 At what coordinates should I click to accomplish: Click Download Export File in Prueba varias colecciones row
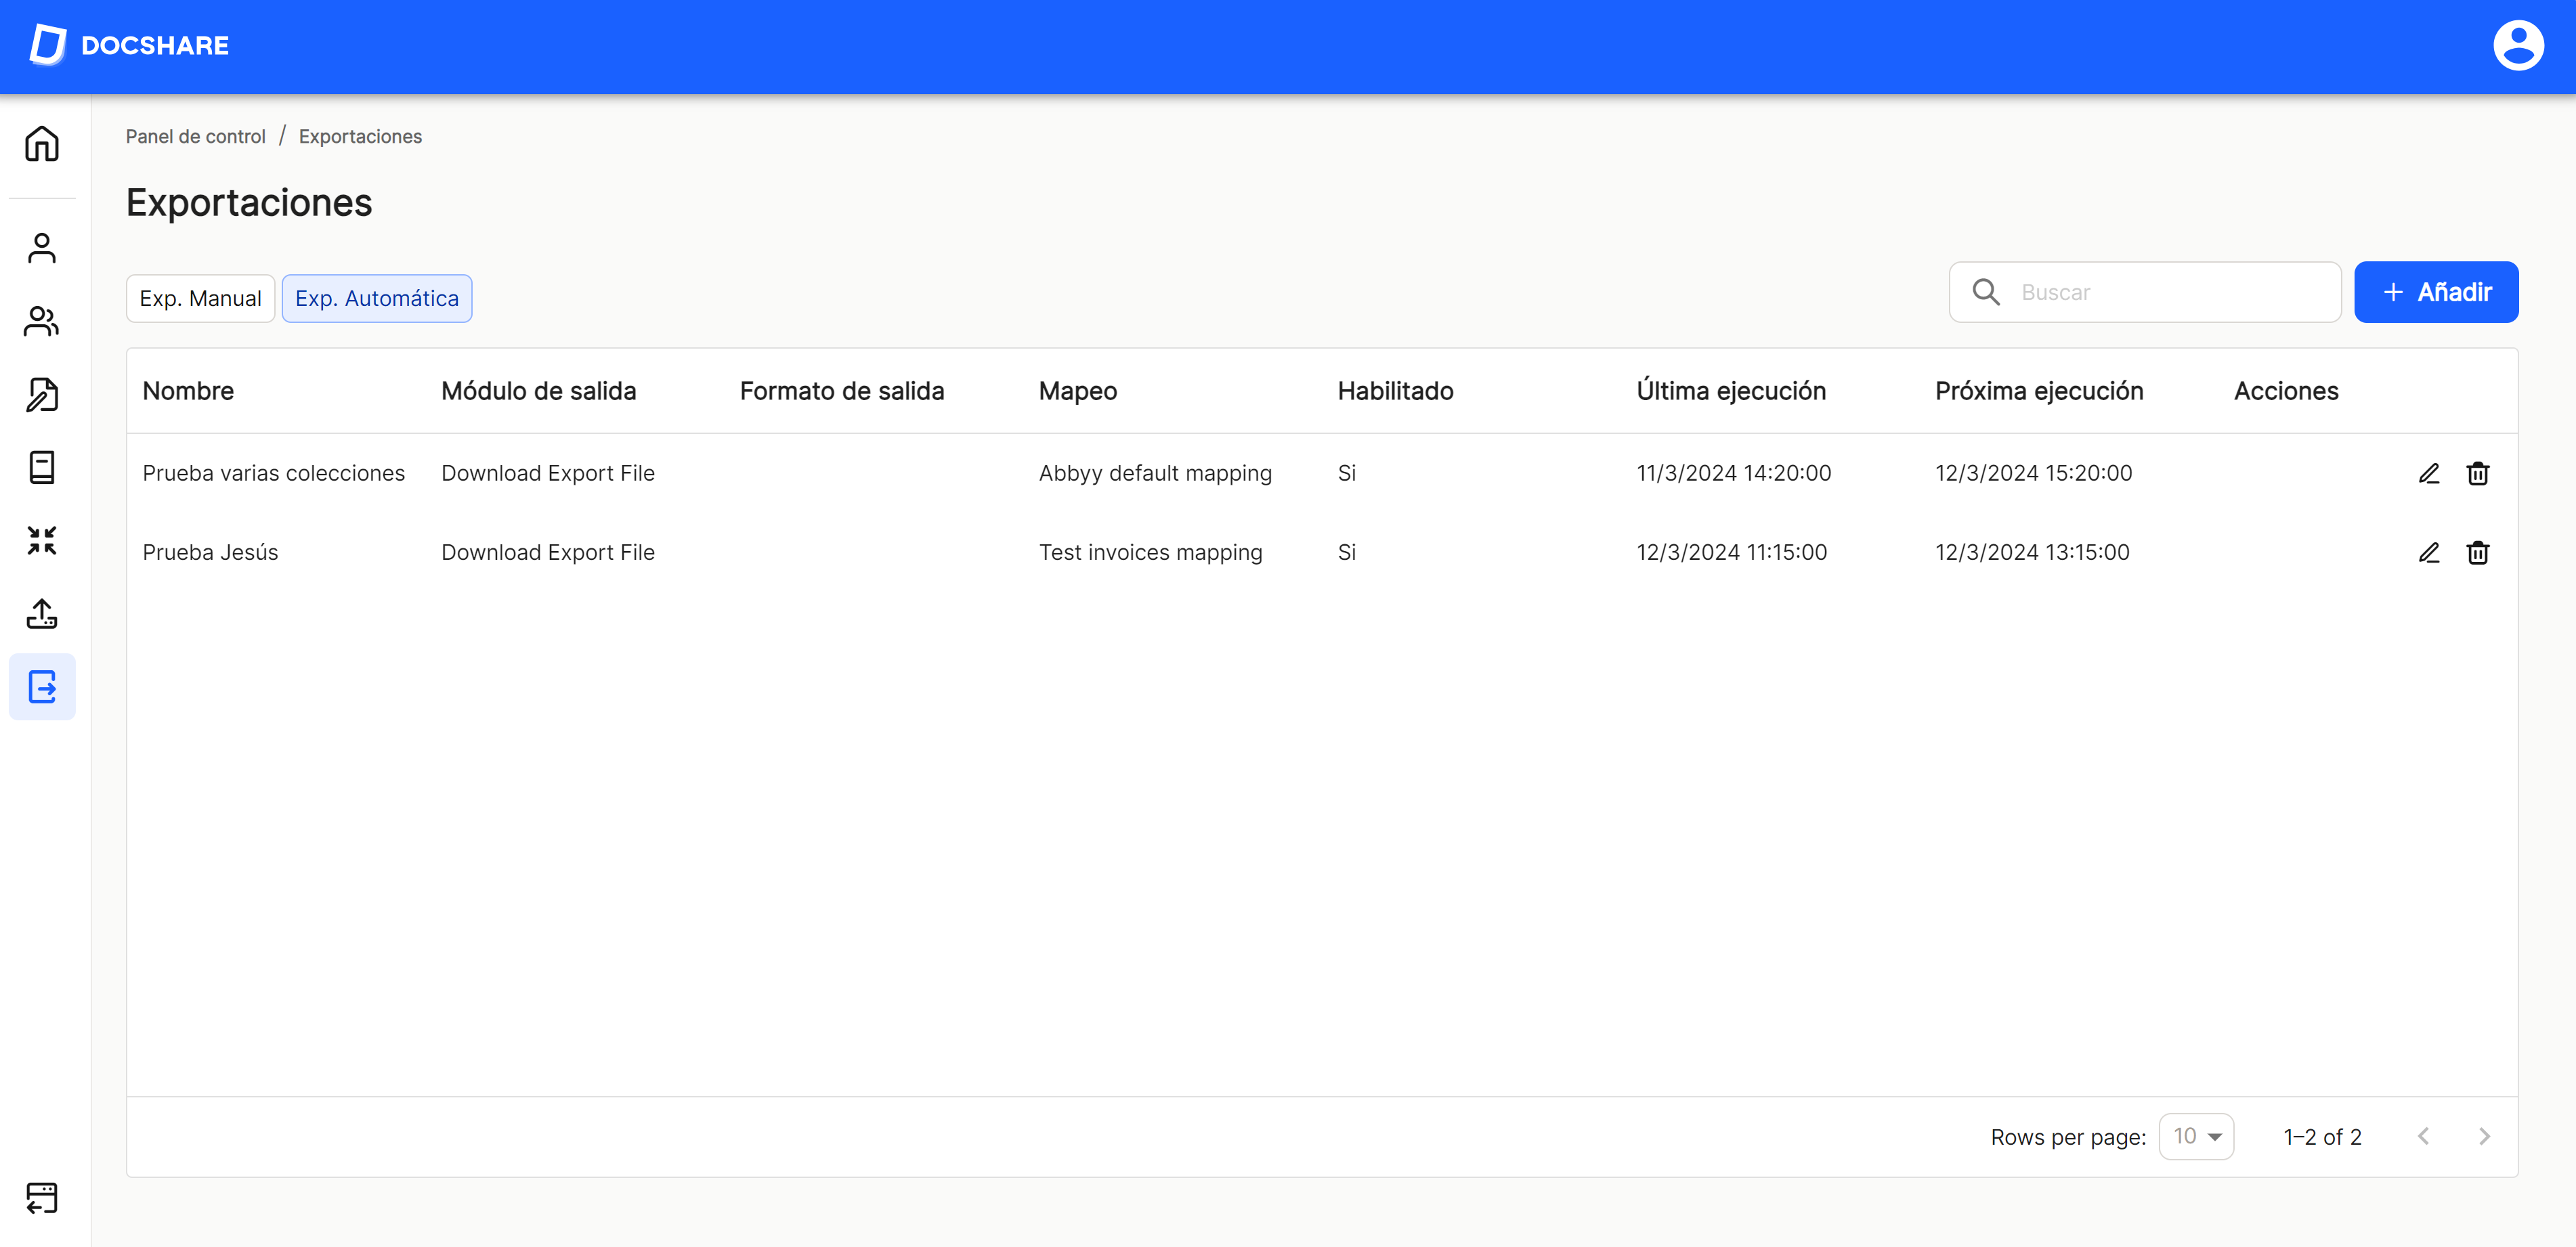click(x=547, y=473)
